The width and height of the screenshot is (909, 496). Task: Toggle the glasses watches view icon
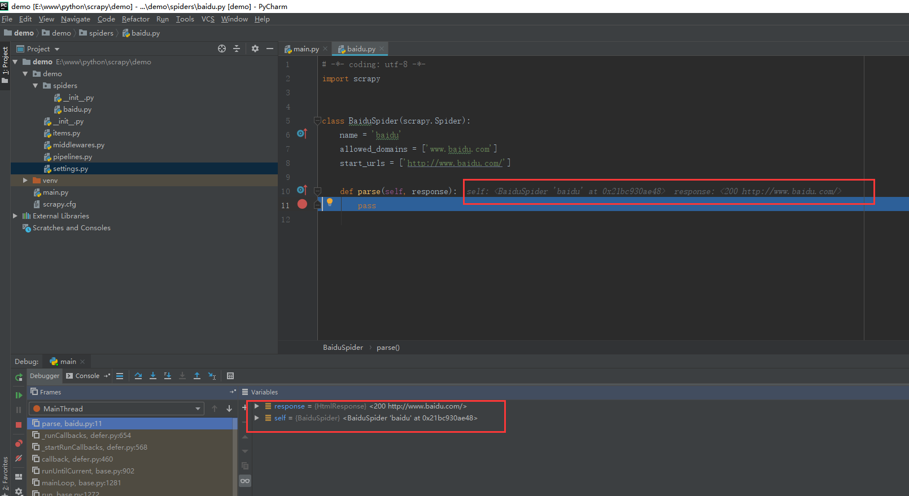point(245,481)
